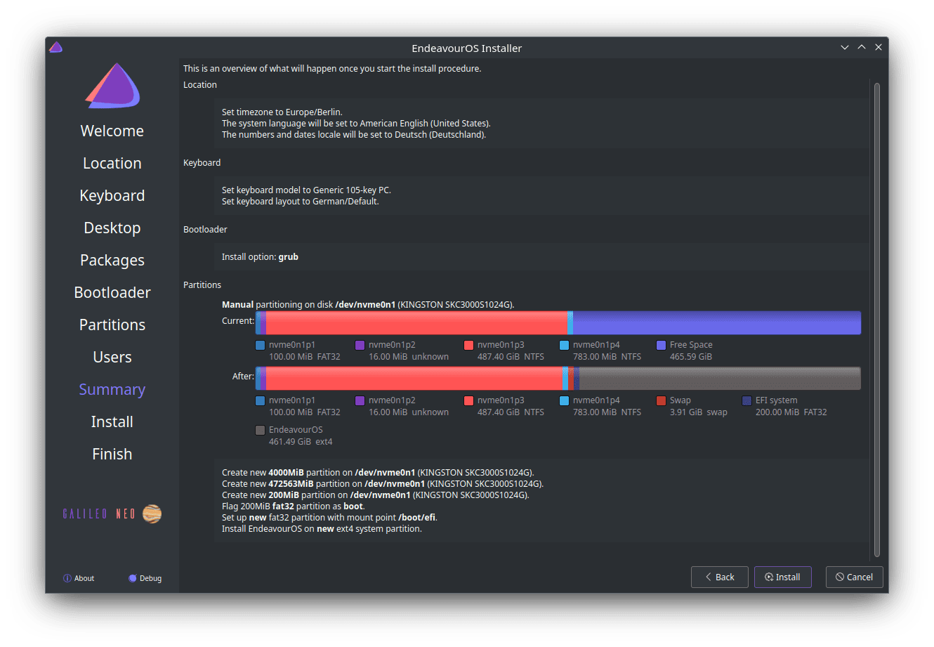Click 'Flag 200MiB fat32 partition as boot.' line
The width and height of the screenshot is (934, 647).
tap(294, 507)
